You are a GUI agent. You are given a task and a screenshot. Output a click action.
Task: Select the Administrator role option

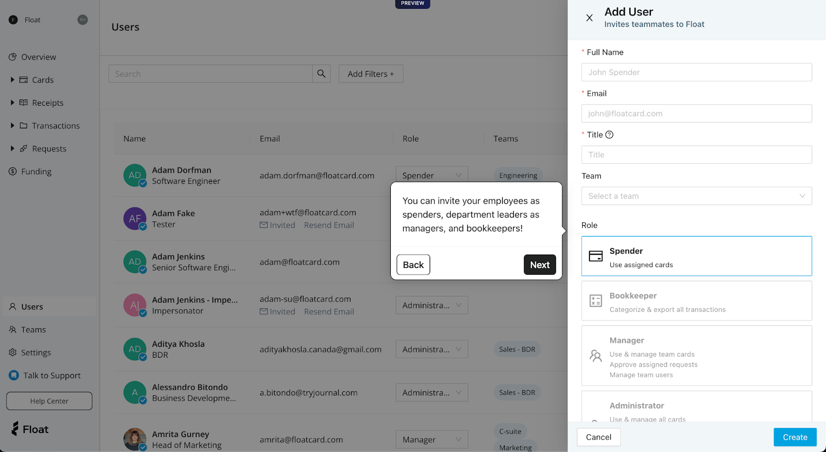pyautogui.click(x=696, y=407)
